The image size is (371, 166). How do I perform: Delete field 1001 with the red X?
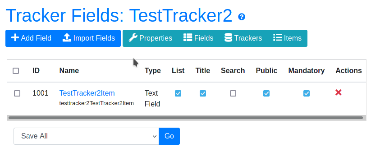point(339,92)
